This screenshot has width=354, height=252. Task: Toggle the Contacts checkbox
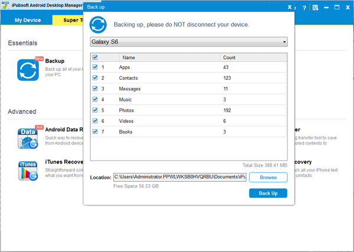click(x=96, y=78)
